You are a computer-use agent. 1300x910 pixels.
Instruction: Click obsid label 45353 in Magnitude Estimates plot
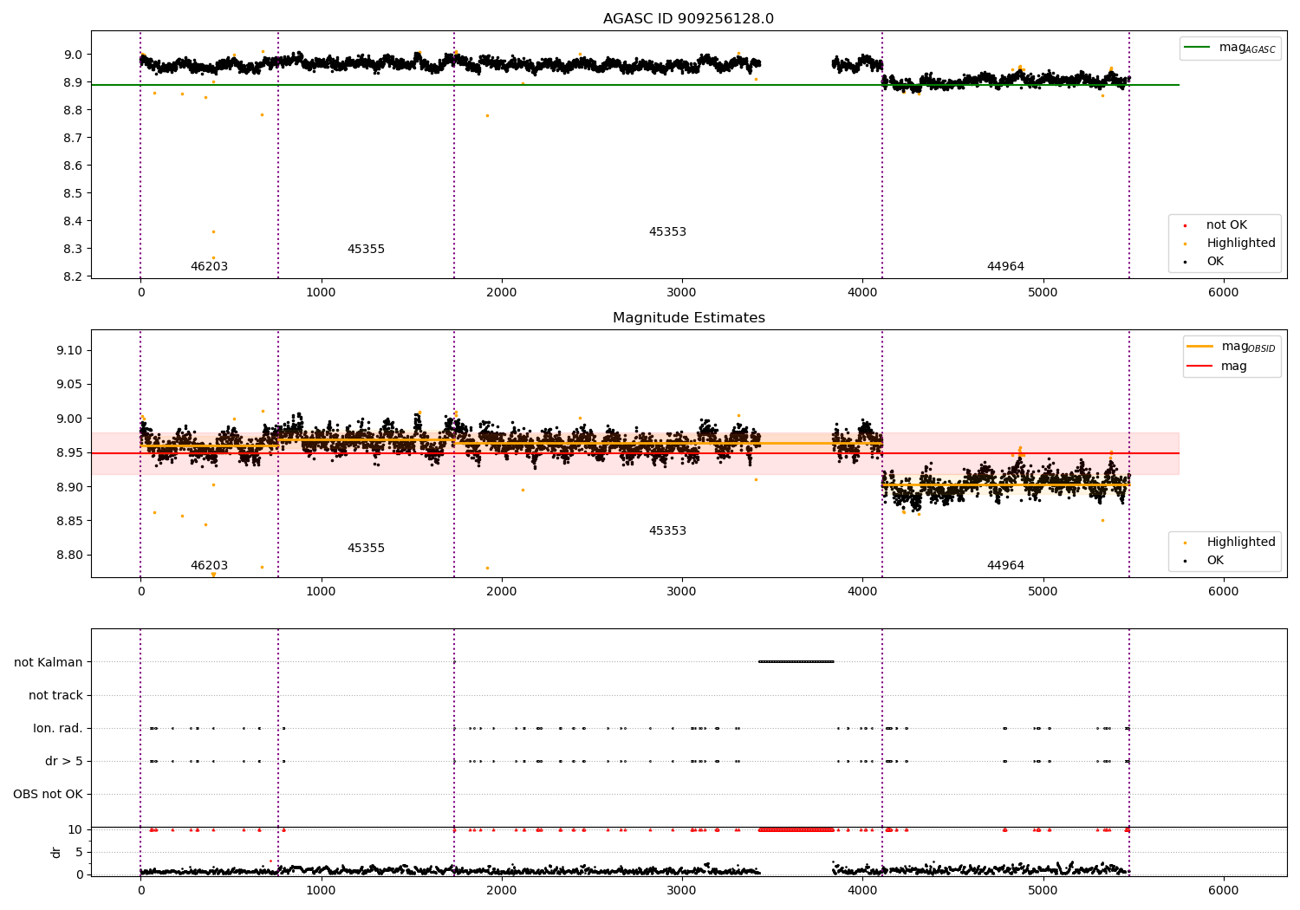tap(667, 531)
